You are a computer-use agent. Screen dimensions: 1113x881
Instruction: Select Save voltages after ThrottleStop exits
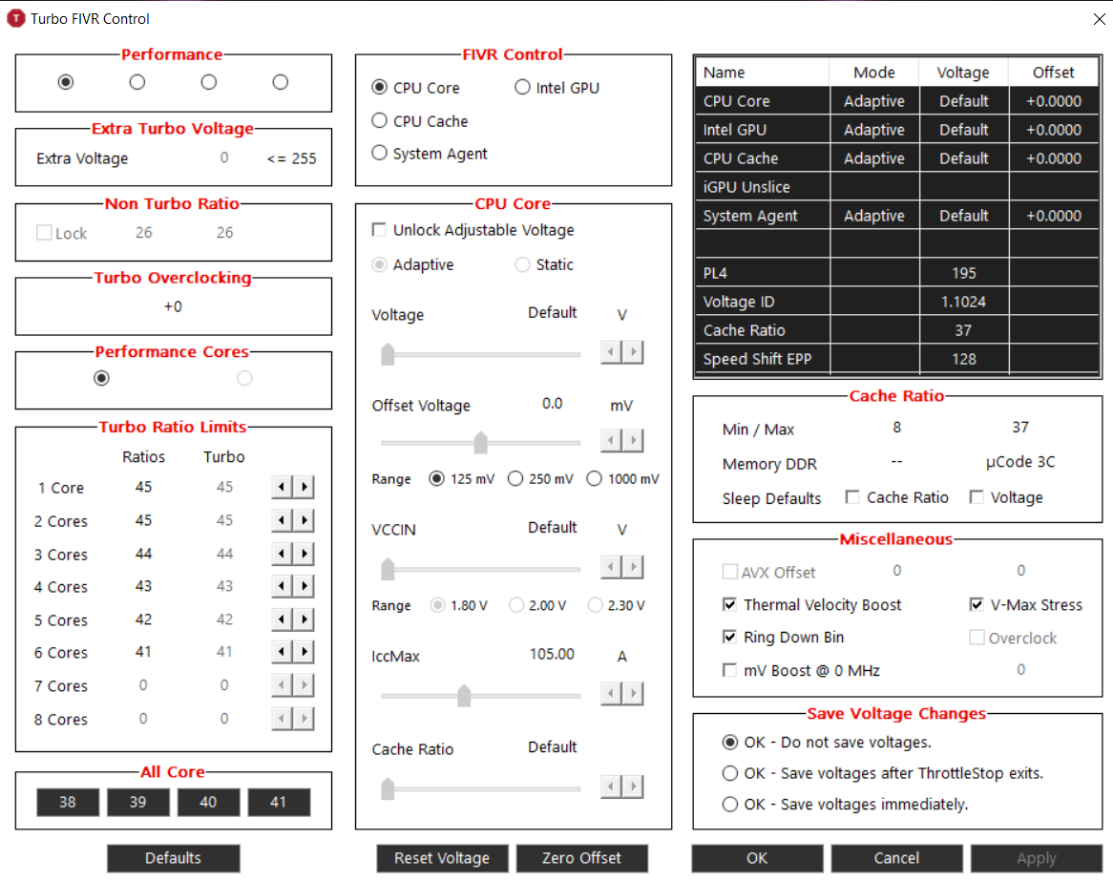coord(882,773)
